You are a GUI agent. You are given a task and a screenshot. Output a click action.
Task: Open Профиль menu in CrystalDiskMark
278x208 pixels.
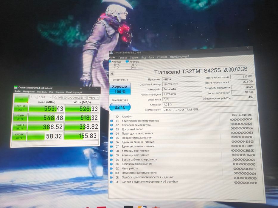[x=42, y=92]
